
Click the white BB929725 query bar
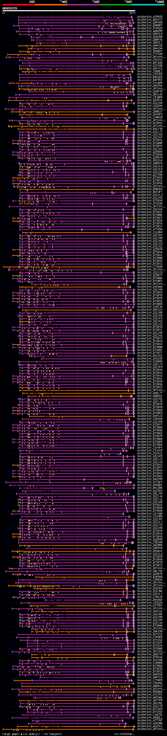(69, 11)
